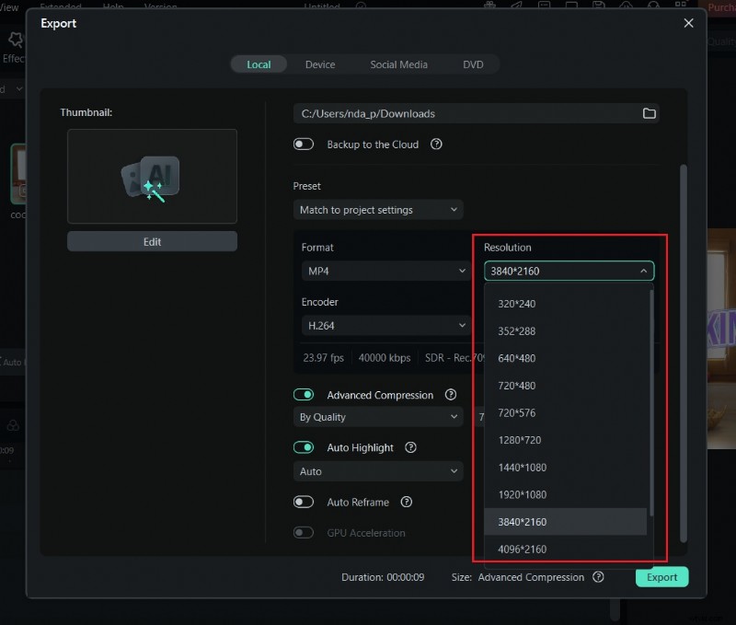Image resolution: width=736 pixels, height=625 pixels.
Task: Open the Effects panel icon on the left
Action: point(15,41)
